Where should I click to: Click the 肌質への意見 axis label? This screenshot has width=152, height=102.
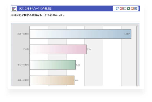(x=23, y=34)
